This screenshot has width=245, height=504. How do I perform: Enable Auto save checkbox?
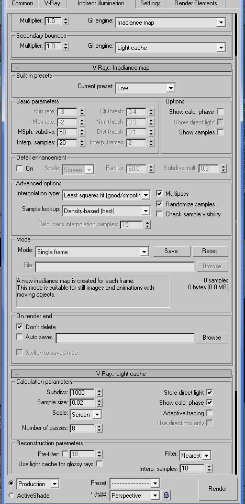tap(20, 337)
